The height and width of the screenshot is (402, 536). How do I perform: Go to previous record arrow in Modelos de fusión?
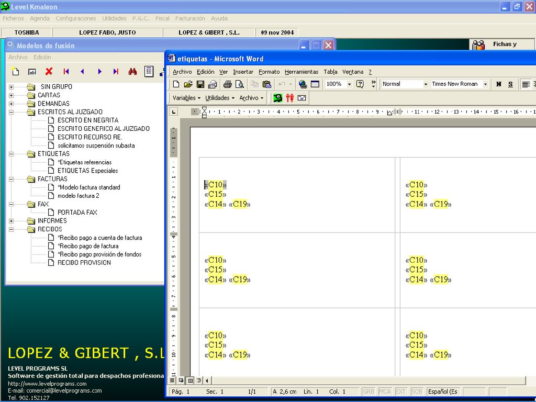pyautogui.click(x=82, y=71)
